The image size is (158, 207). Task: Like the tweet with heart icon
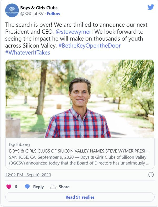click(9, 187)
